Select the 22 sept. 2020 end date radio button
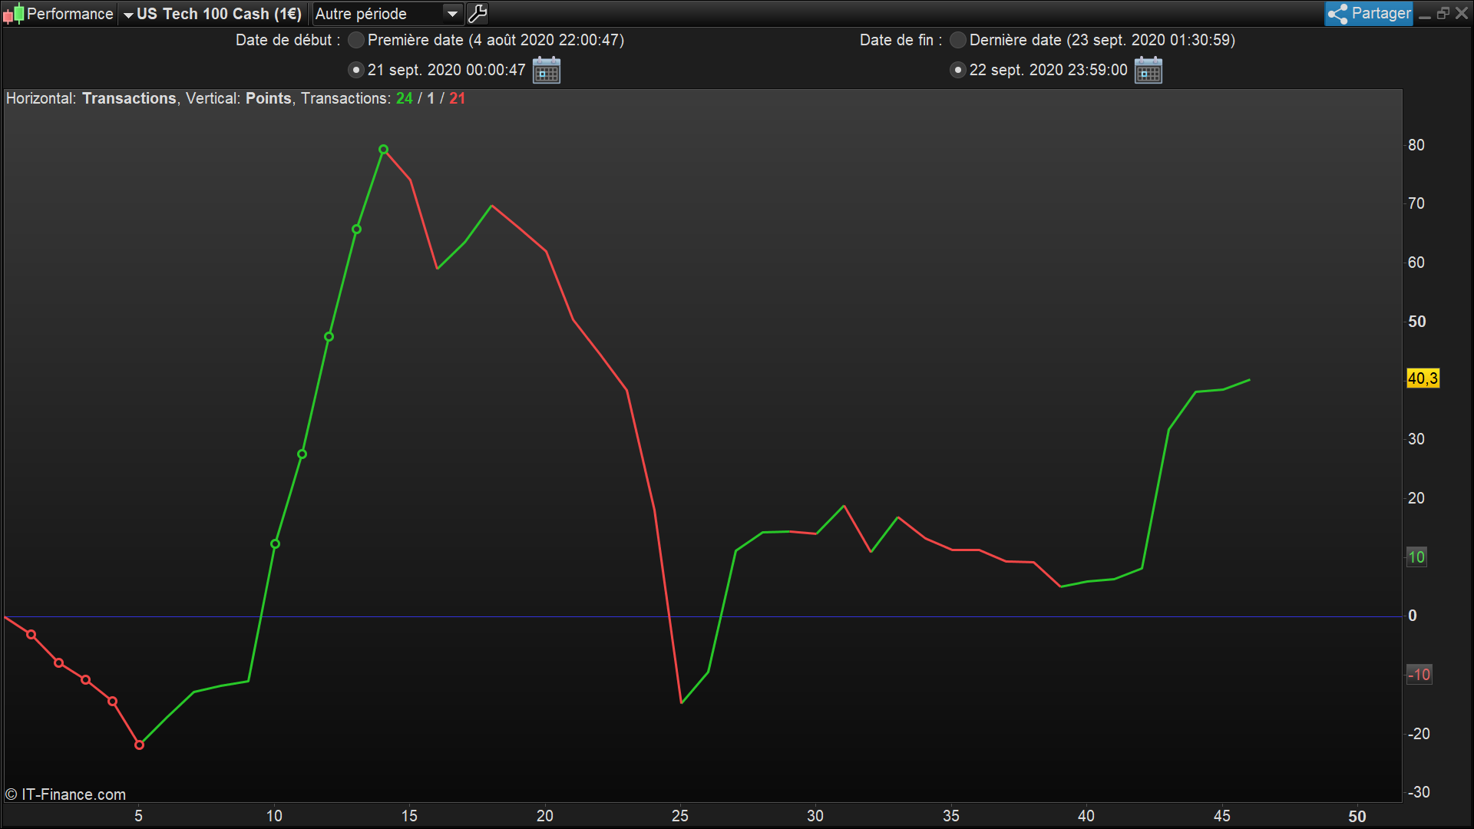The height and width of the screenshot is (829, 1474). tap(958, 70)
